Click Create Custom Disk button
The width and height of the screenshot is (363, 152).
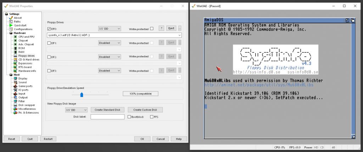145,110
